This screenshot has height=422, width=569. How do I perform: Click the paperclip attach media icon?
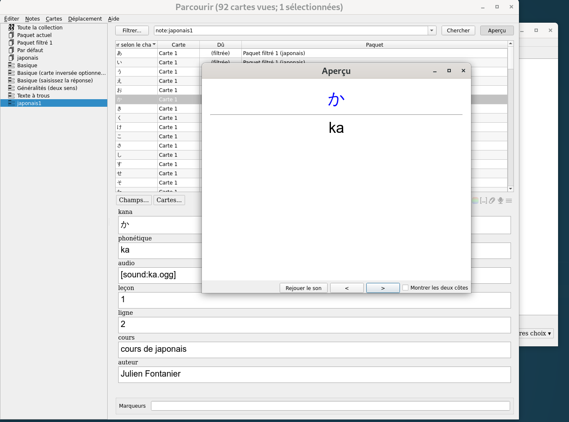[492, 200]
